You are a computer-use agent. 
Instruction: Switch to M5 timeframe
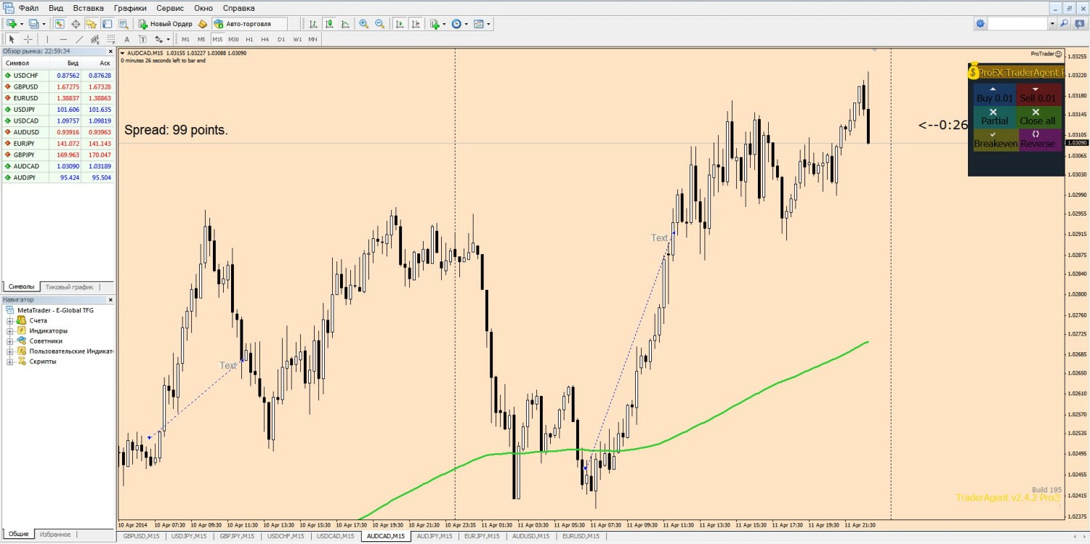(201, 39)
